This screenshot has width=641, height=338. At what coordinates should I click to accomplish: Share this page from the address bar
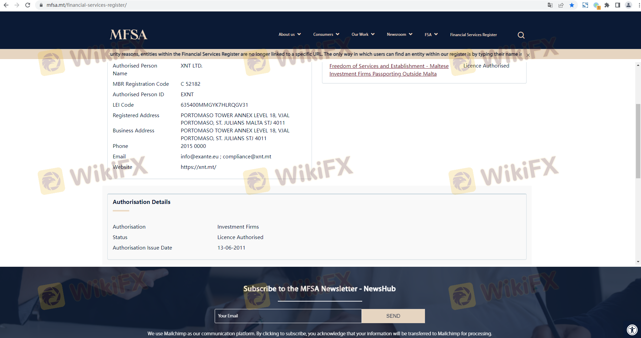tap(561, 5)
